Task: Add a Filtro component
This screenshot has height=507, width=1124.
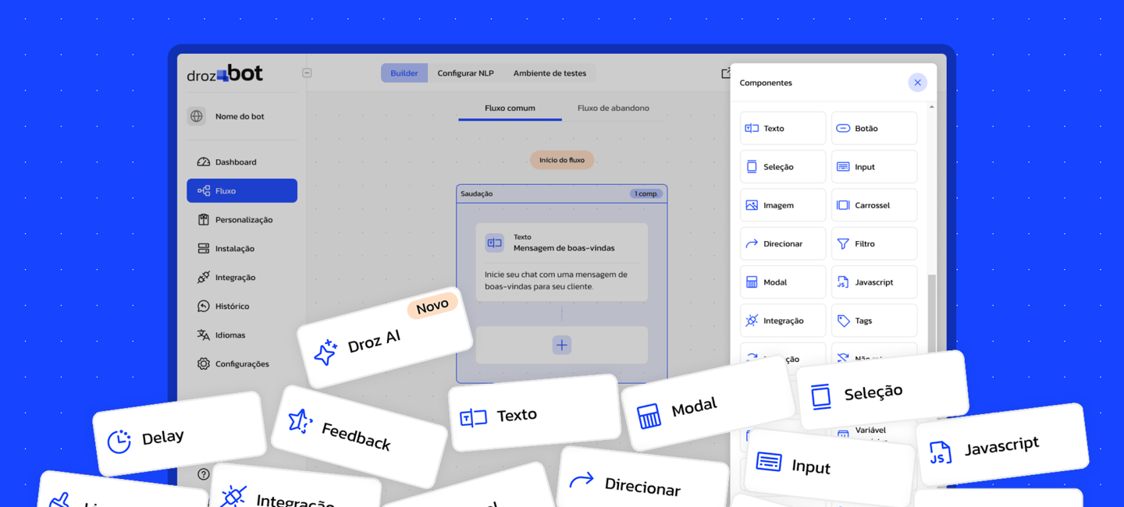Action: tap(874, 243)
